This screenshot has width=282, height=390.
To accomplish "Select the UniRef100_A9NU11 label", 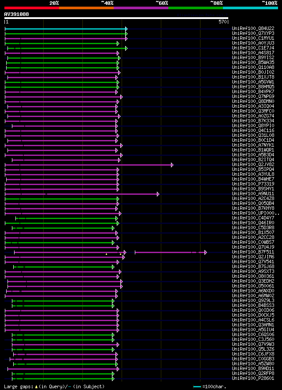I will click(x=253, y=194).
